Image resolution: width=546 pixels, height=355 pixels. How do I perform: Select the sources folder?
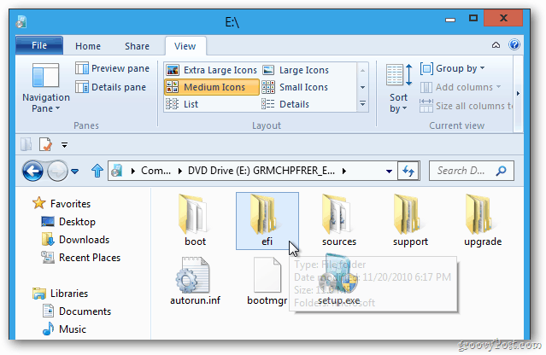point(339,221)
